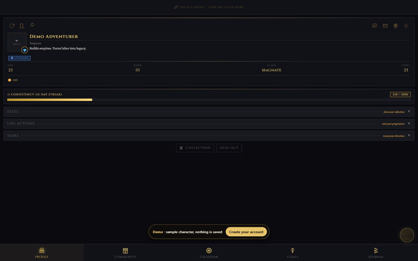This screenshot has height=261, width=418.
Task: Click the Sign Out button
Action: click(229, 148)
